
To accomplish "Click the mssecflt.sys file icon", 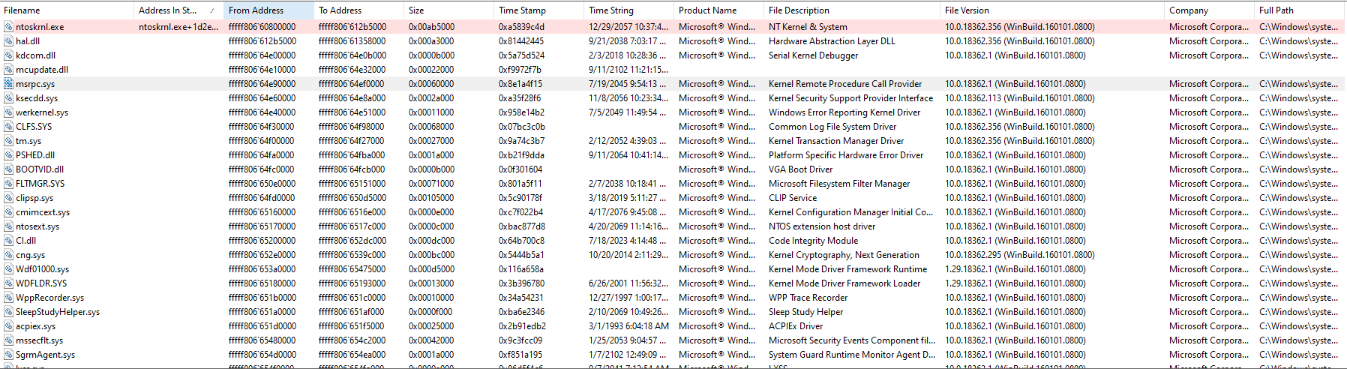I will point(8,340).
